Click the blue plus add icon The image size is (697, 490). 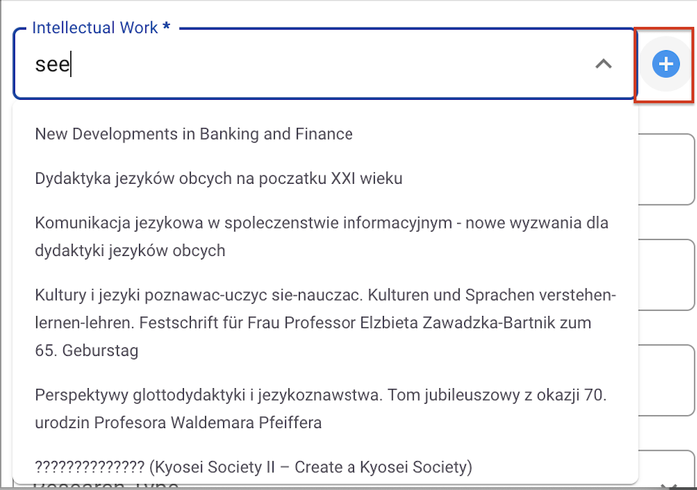tap(665, 65)
